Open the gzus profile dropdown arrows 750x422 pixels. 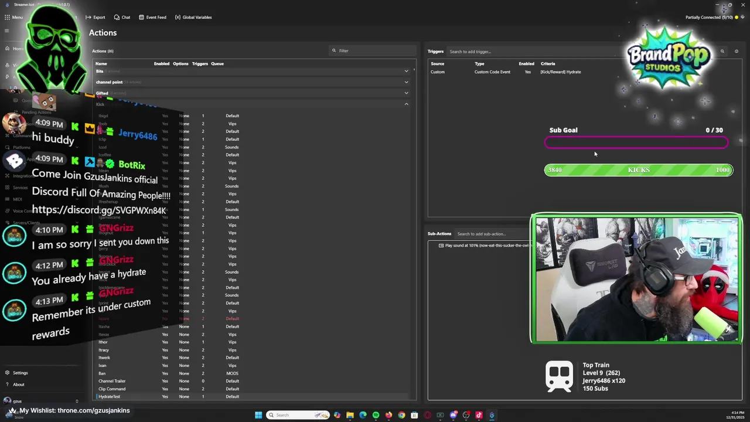(76, 401)
